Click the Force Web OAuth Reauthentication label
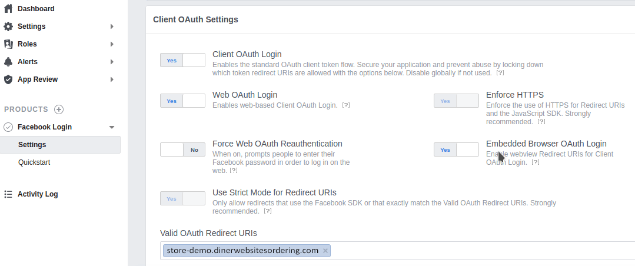635x266 pixels. coord(277,144)
